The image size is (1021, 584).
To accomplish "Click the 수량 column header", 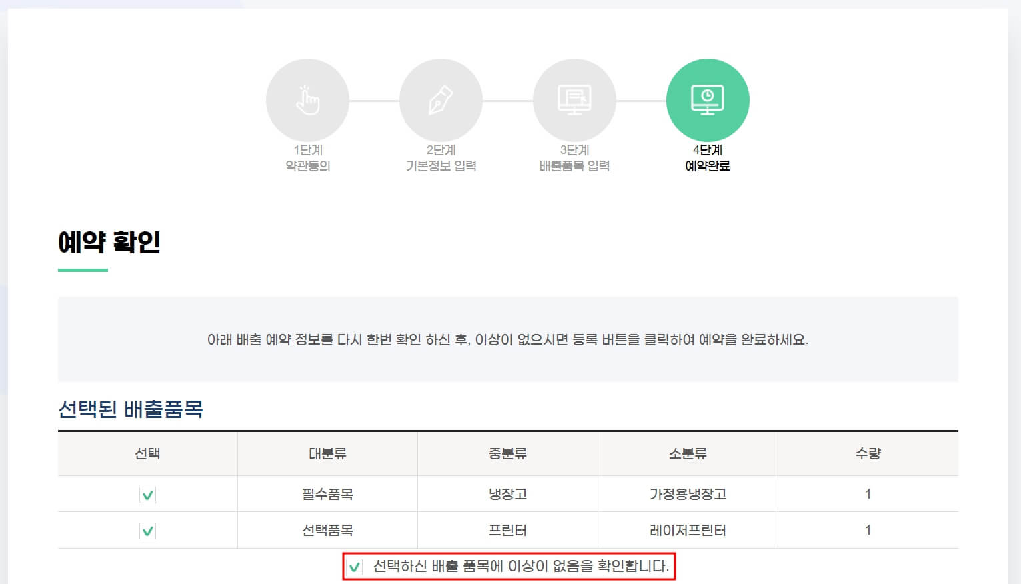I will pyautogui.click(x=867, y=453).
